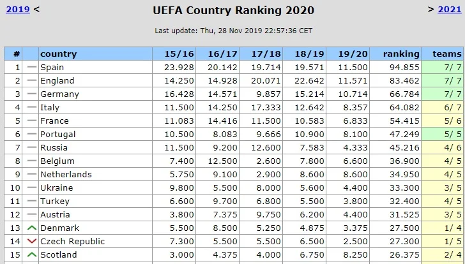Screen dimensions: 465x264
Task: Click Portugal's no-change dash icon
Action: pos(32,135)
